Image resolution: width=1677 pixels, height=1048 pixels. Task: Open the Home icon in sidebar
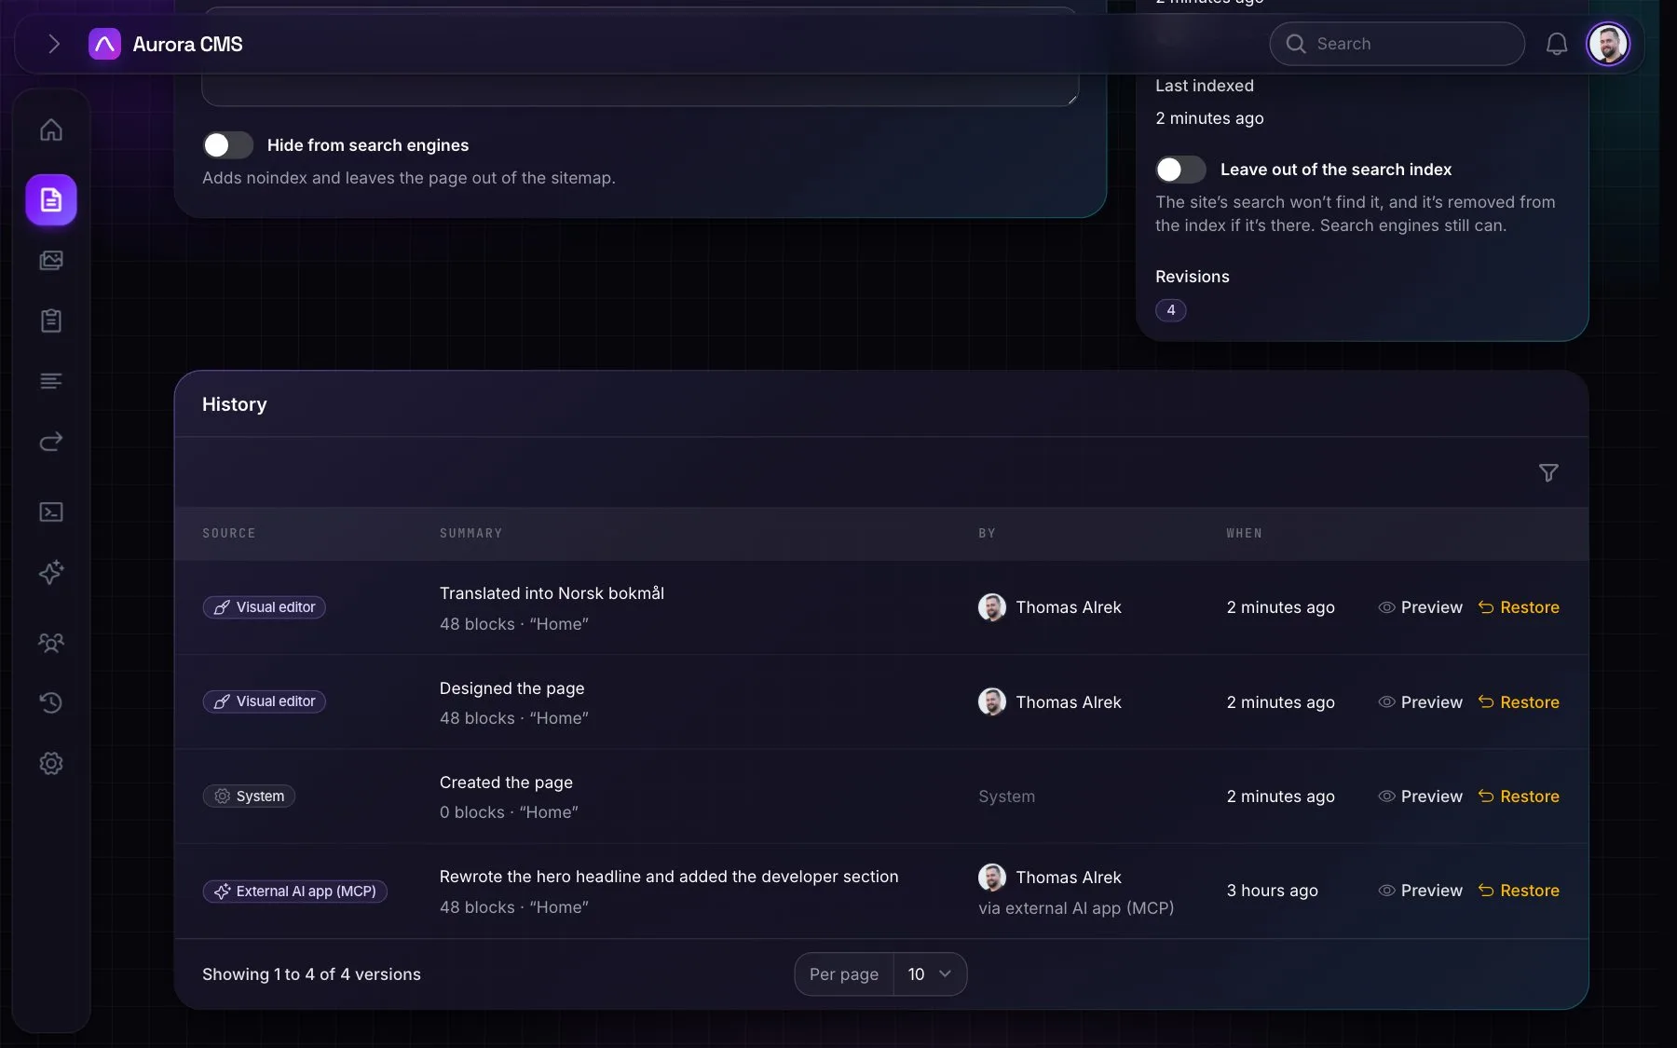(51, 129)
